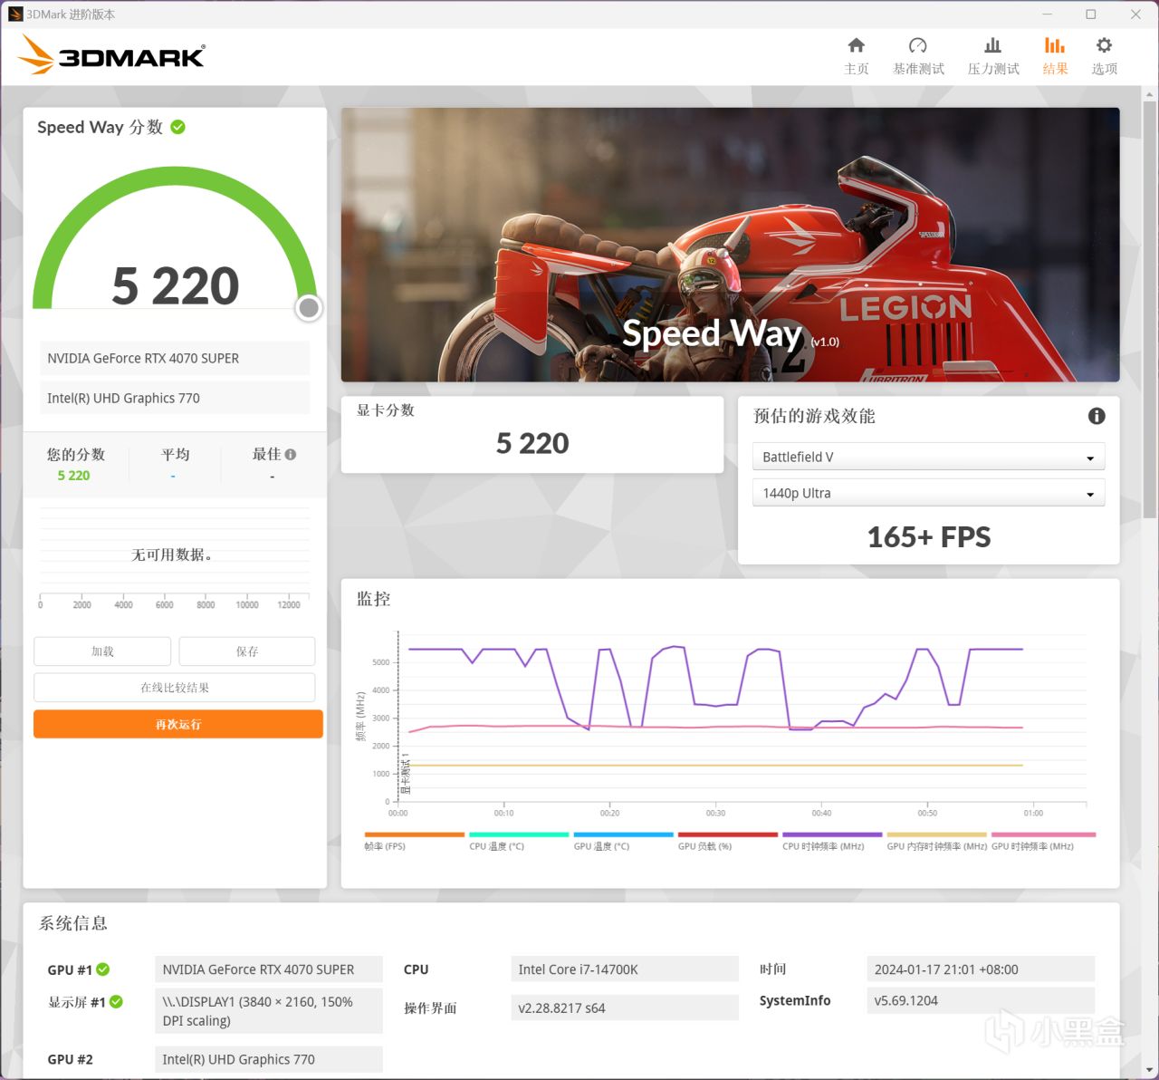The image size is (1159, 1080).
Task: Toggle the GPU 温度 (°C) legend series
Action: click(623, 842)
